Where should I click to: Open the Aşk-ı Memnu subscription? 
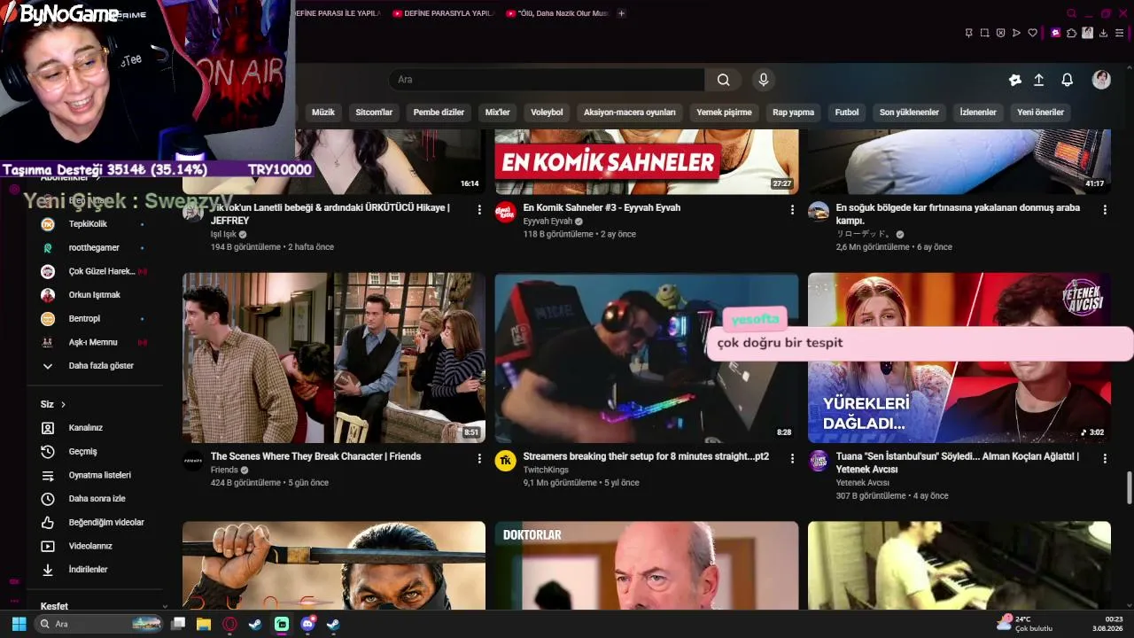click(95, 342)
